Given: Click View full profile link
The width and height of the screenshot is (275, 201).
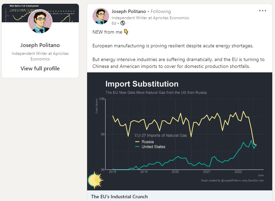Looking at the screenshot, I should 40,68.
